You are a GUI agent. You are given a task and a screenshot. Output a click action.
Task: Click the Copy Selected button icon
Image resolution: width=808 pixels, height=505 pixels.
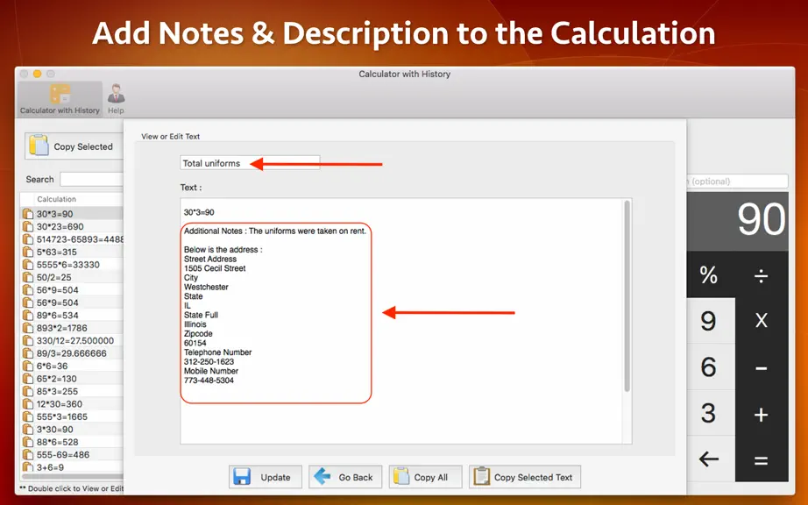(x=39, y=146)
